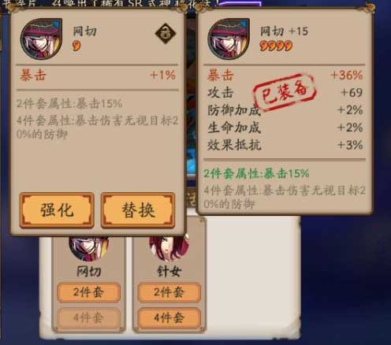391x345 pixels.
Task: Click the 网切 set icon in list
Action: (89, 247)
